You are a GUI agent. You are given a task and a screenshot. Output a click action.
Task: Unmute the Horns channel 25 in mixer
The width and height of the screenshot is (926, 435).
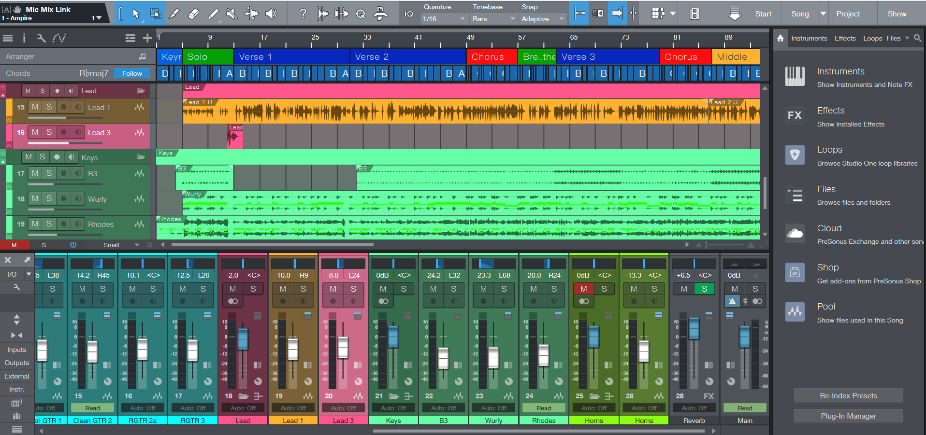click(x=583, y=289)
